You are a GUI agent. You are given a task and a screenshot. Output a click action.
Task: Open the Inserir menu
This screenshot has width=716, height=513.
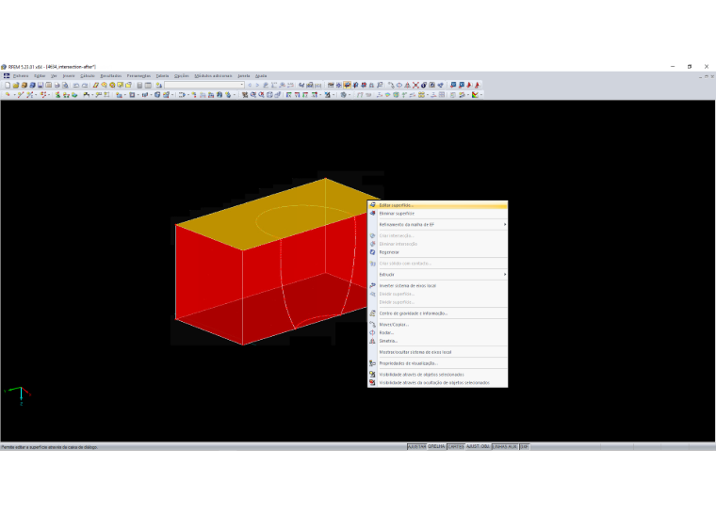coord(69,75)
